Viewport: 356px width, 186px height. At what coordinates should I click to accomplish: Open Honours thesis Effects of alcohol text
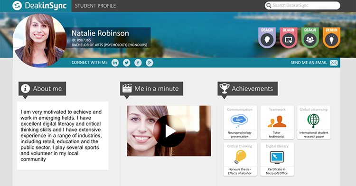click(240, 171)
